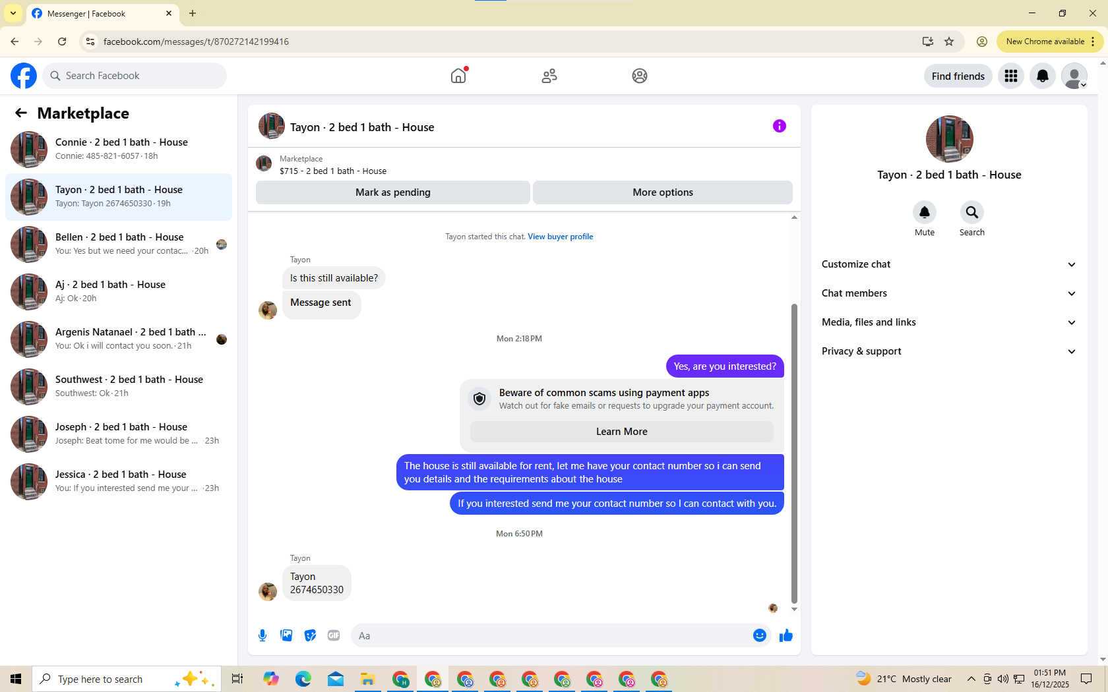
Task: Expand the Chat members section
Action: (949, 293)
